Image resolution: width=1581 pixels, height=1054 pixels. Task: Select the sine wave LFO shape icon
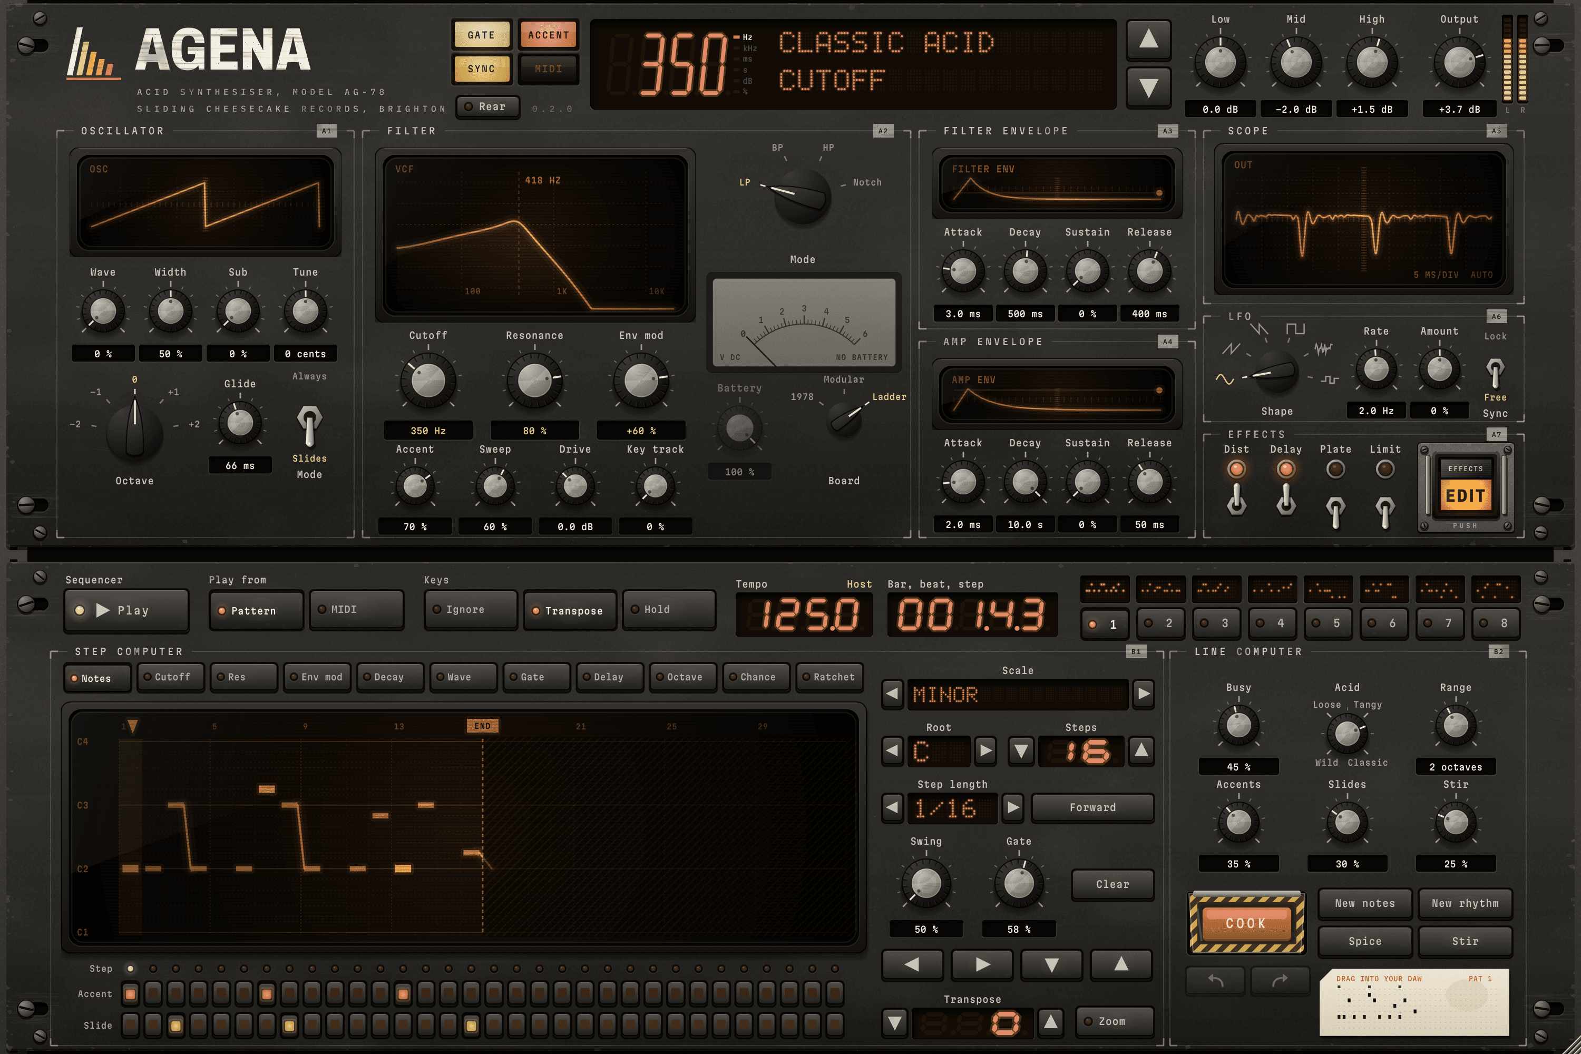(1224, 379)
